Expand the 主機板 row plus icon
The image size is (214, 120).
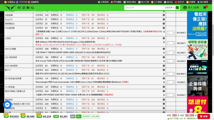coord(164,38)
